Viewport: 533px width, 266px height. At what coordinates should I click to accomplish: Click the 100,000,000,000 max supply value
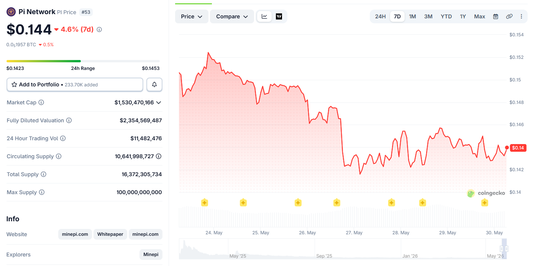tap(139, 192)
